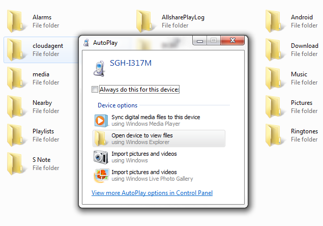The width and height of the screenshot is (323, 226).
Task: Click the Windows Live Photo Gallery icon
Action: [101, 176]
